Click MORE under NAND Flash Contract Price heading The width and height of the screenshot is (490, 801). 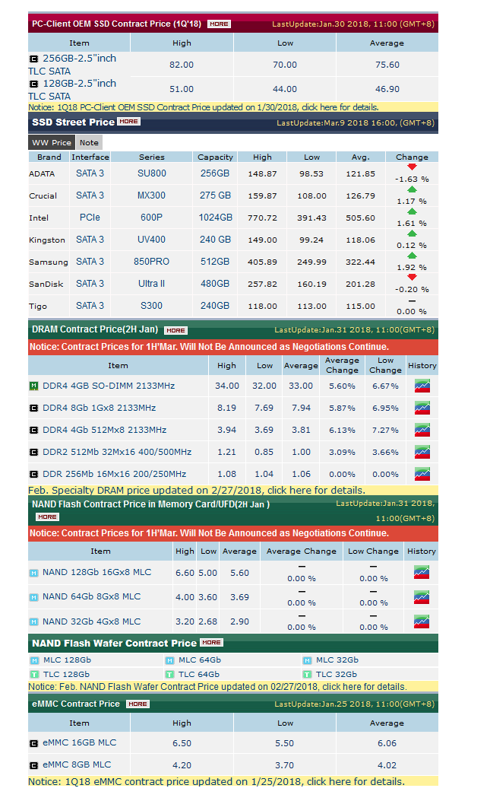(47, 517)
